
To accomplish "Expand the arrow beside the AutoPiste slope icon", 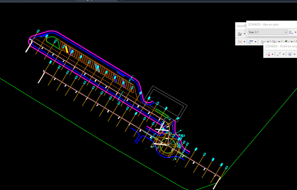I will (244, 34).
